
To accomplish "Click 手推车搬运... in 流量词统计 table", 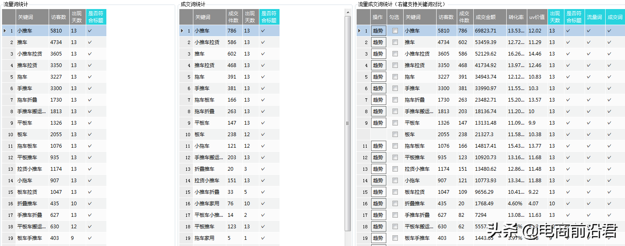I will (x=32, y=111).
